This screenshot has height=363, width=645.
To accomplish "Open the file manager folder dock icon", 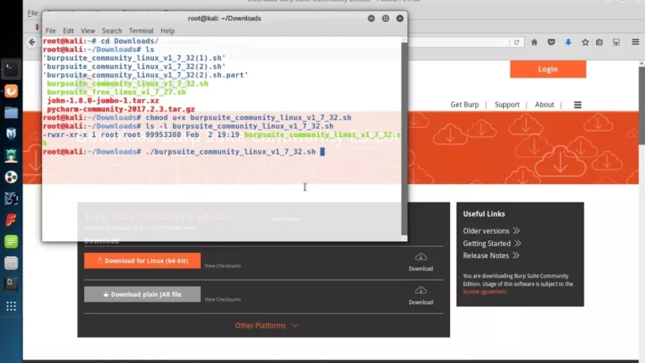I will (x=11, y=113).
